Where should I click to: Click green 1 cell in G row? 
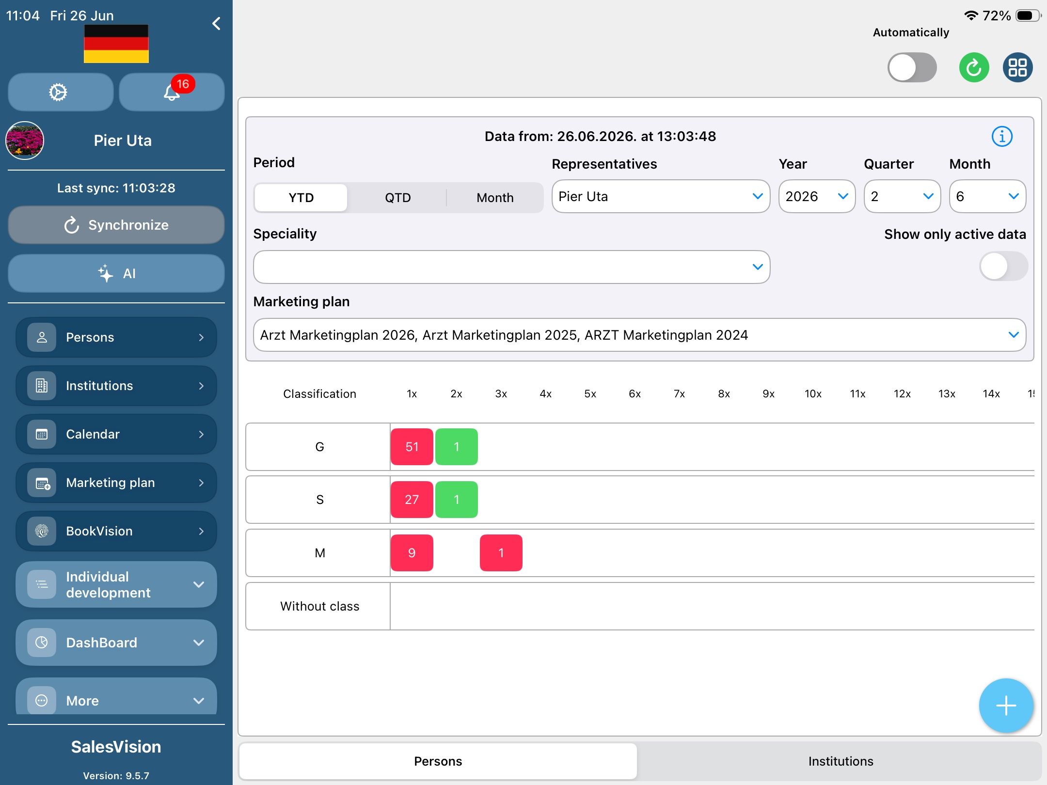[x=456, y=447]
